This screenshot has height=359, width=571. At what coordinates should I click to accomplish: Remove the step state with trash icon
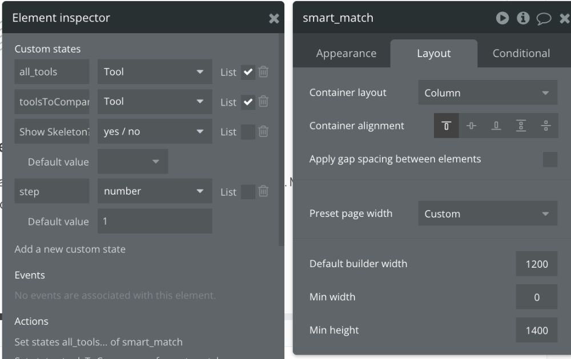263,191
